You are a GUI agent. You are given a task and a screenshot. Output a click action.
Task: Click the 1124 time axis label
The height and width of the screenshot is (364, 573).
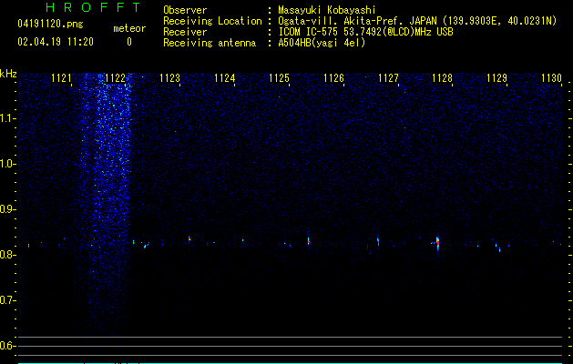tap(224, 78)
